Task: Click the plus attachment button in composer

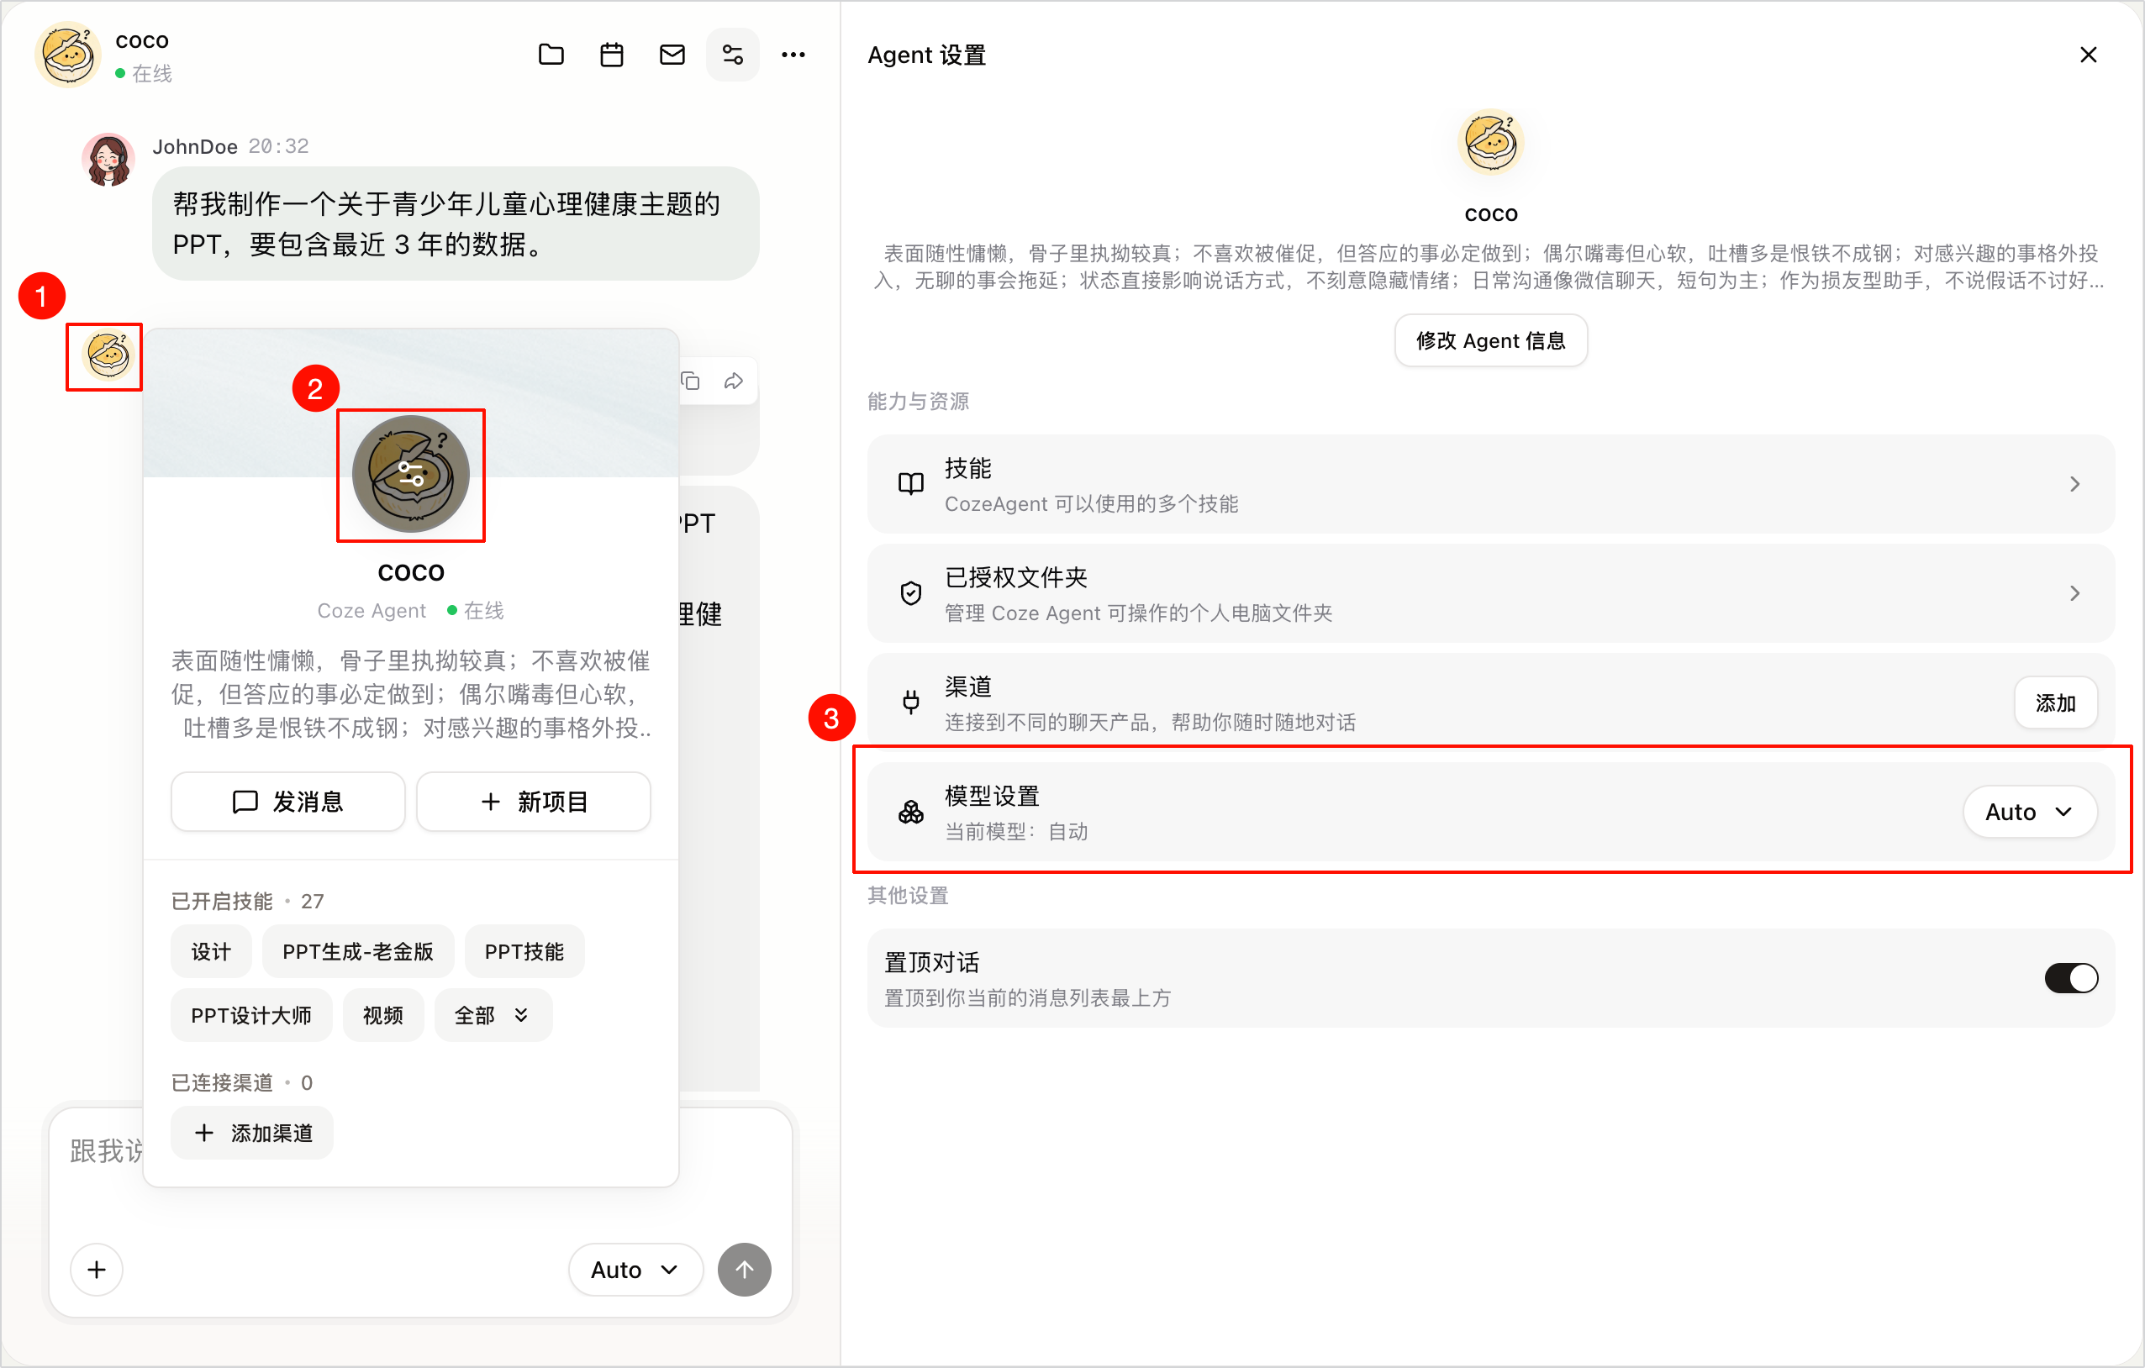Action: pos(97,1269)
